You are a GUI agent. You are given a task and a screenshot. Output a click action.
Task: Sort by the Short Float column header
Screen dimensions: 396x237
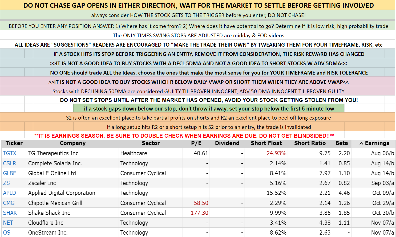(266, 143)
